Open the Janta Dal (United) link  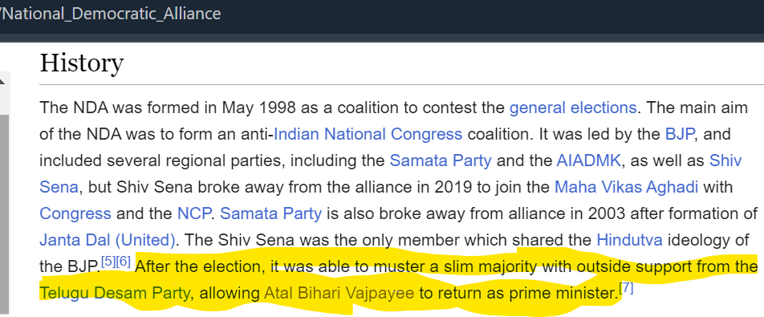(x=108, y=240)
